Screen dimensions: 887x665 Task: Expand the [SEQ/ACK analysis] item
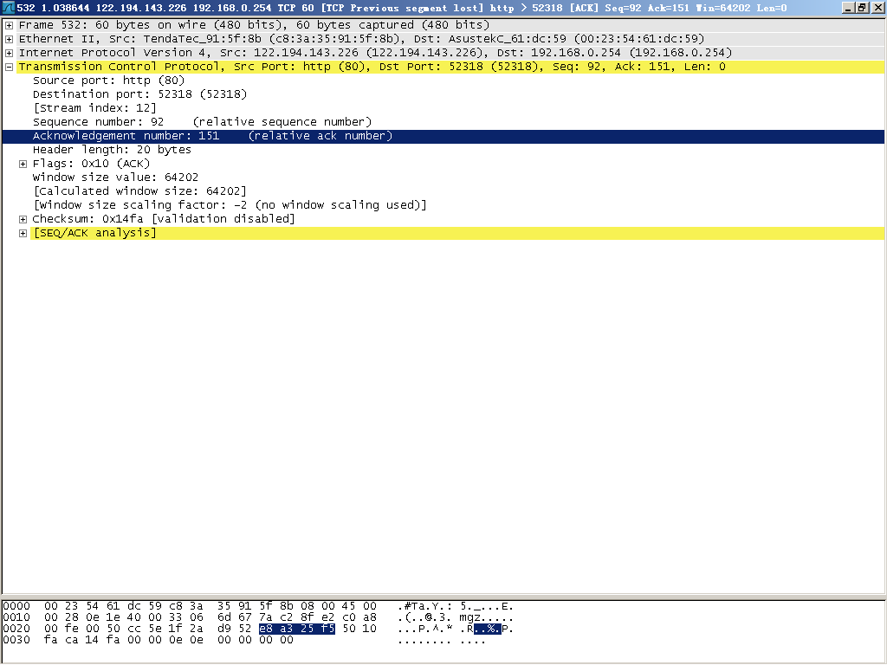click(x=23, y=233)
